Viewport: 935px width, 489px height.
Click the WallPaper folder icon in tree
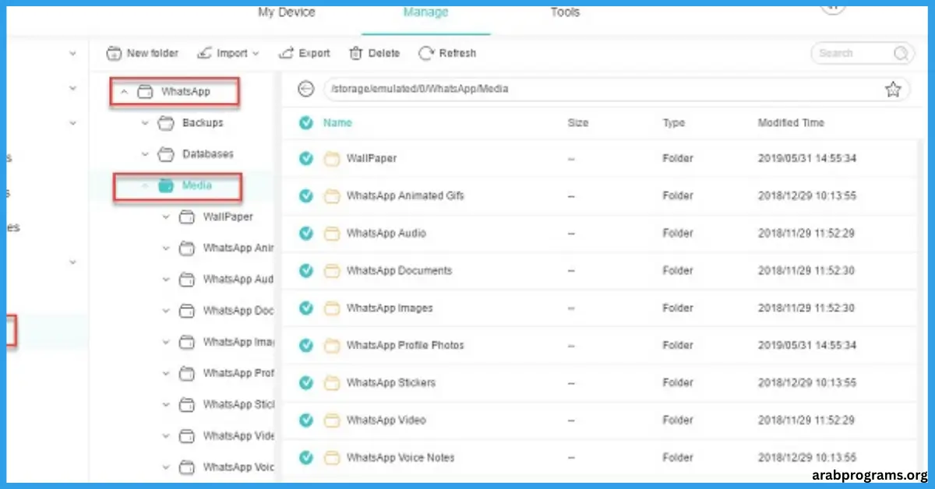(x=186, y=217)
